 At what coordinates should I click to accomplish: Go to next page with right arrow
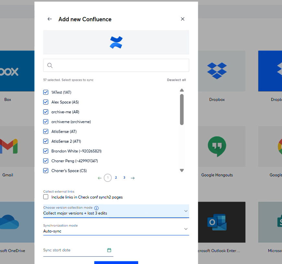click(133, 178)
